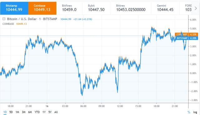This screenshot has height=115, width=200.
Task: Set chart range to 1D
Action: pos(5,112)
